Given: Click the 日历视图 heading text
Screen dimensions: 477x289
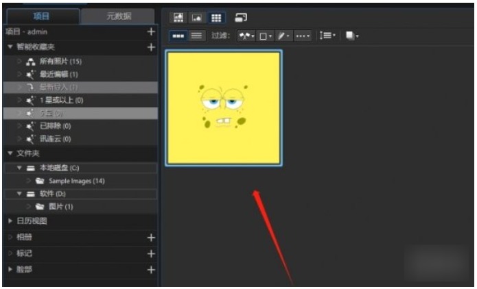Looking at the screenshot, I should pyautogui.click(x=32, y=221).
